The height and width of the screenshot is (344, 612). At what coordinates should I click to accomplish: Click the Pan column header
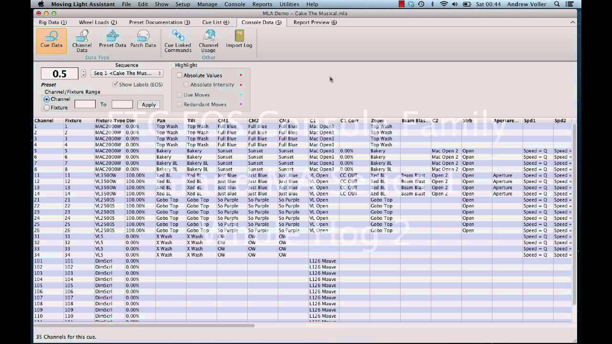171,121
